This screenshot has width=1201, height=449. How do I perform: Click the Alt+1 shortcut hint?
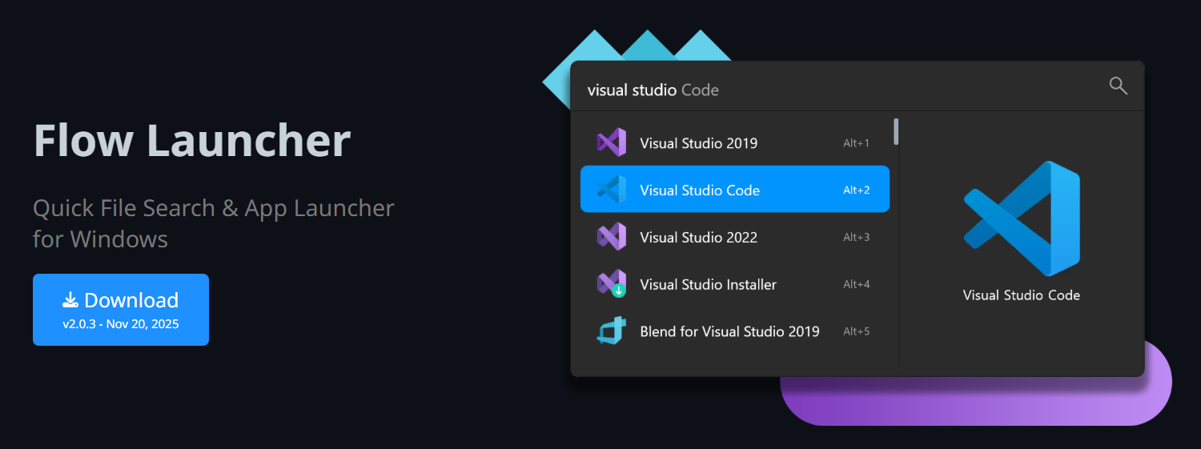pyautogui.click(x=856, y=143)
